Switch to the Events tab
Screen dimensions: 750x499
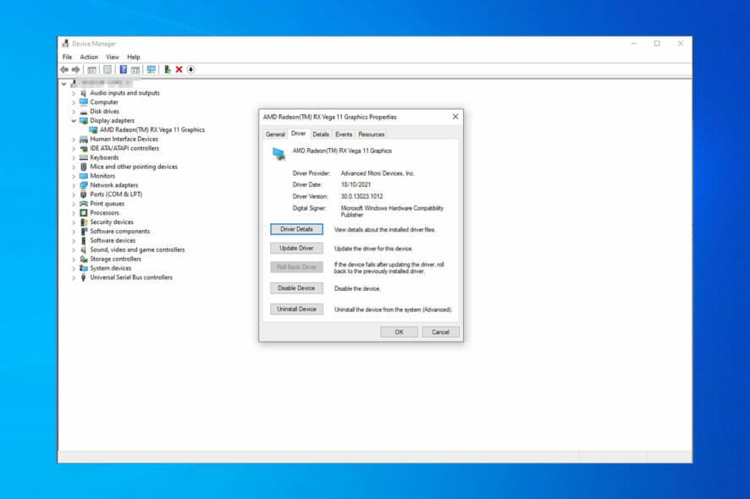pos(344,134)
